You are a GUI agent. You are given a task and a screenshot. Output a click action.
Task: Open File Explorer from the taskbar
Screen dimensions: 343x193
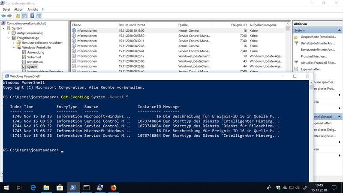tap(46, 188)
